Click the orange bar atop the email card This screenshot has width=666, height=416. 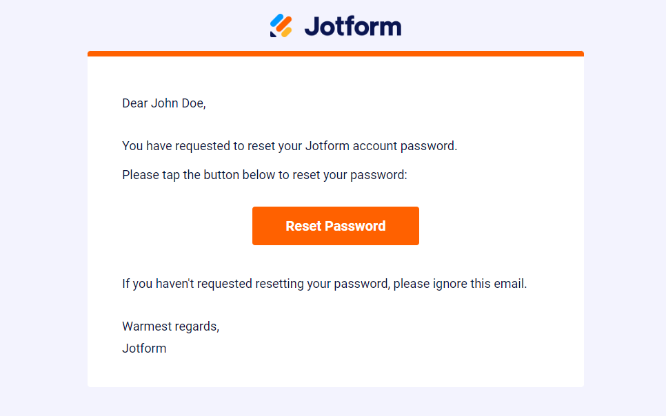tap(335, 54)
